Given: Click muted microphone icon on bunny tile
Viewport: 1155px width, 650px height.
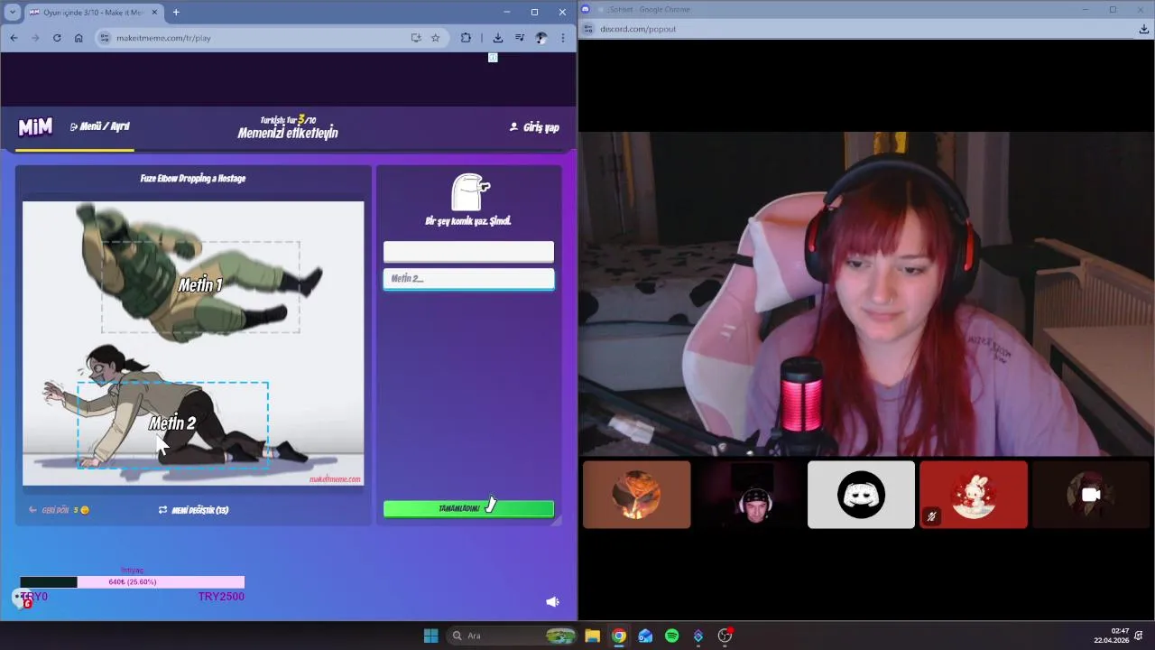Looking at the screenshot, I should coord(931,516).
